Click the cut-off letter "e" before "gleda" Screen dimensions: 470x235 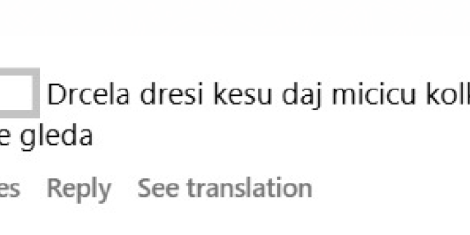coord(6,136)
